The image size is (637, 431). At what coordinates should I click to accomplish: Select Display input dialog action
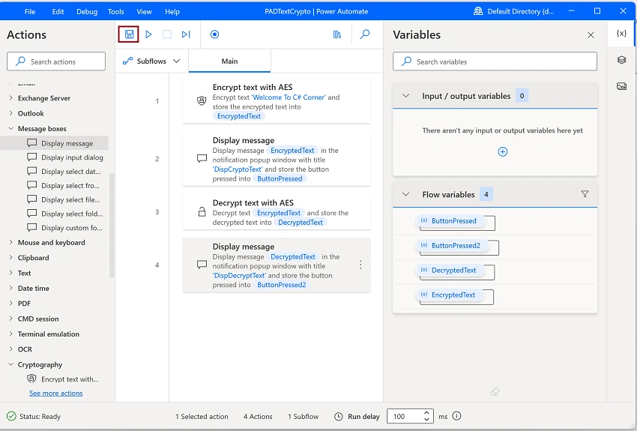(65, 157)
